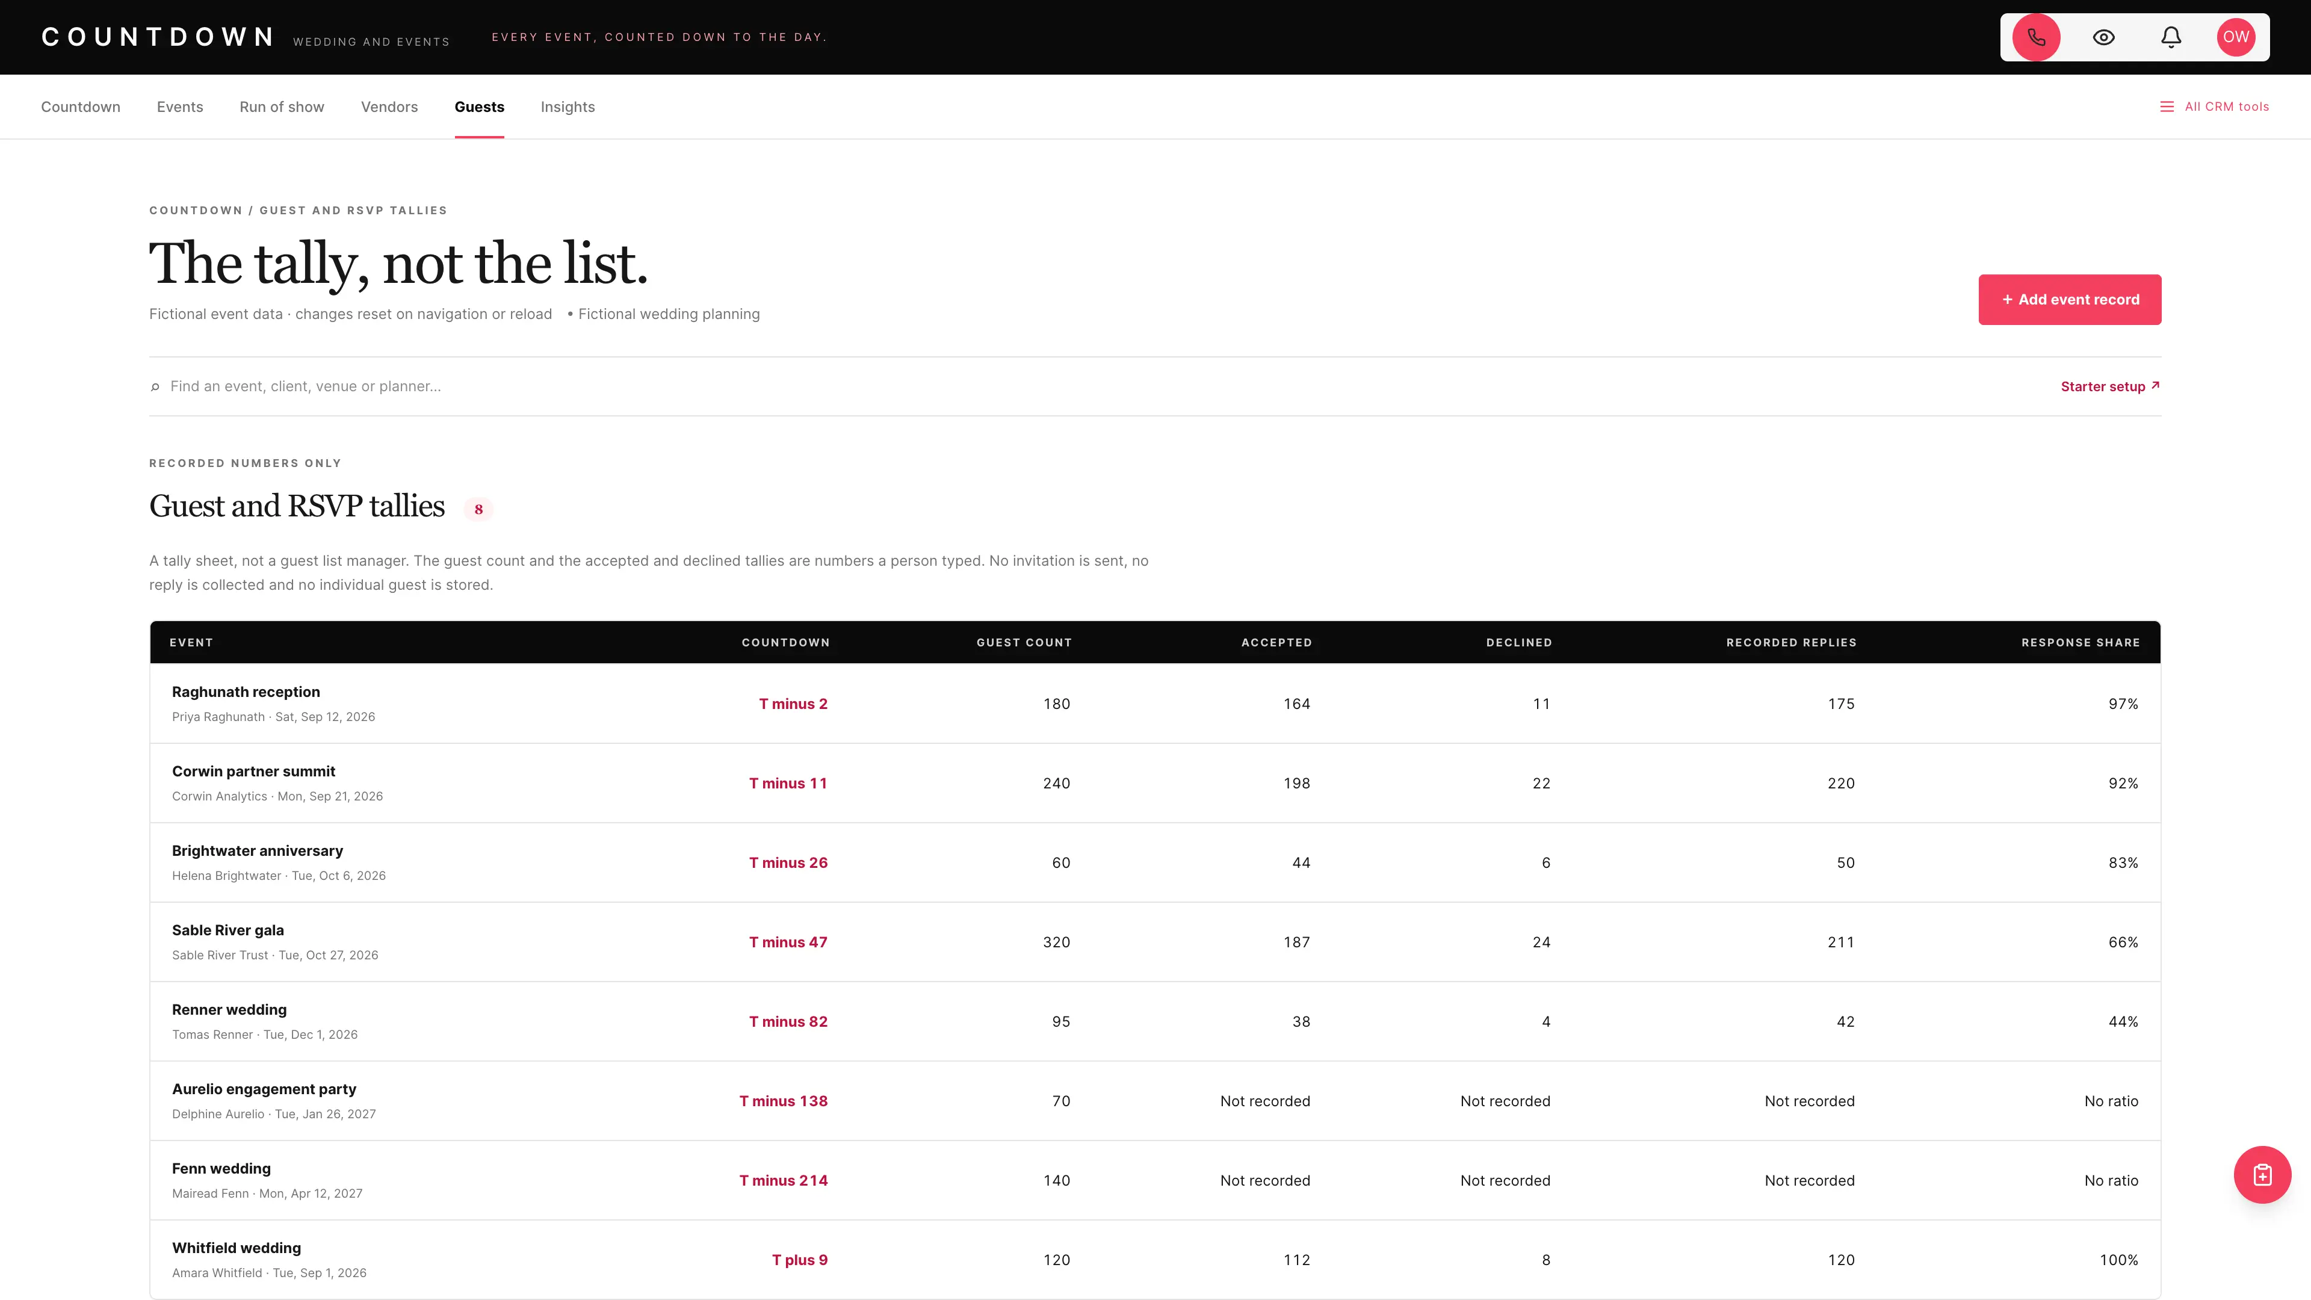Click the red phone call icon
2311x1300 pixels.
[x=2035, y=37]
